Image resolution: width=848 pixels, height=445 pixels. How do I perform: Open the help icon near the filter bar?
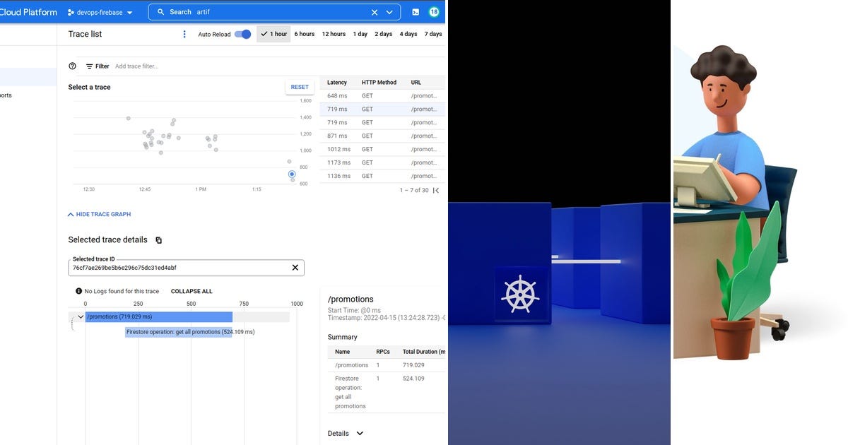pyautogui.click(x=72, y=66)
